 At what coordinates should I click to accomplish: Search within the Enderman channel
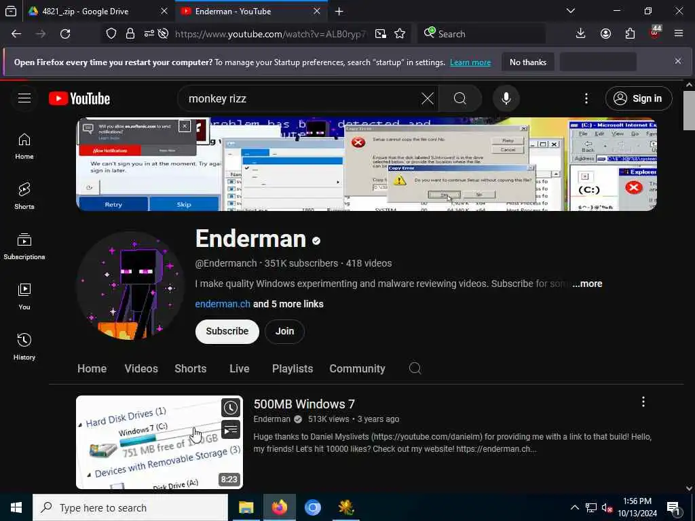[x=415, y=368]
